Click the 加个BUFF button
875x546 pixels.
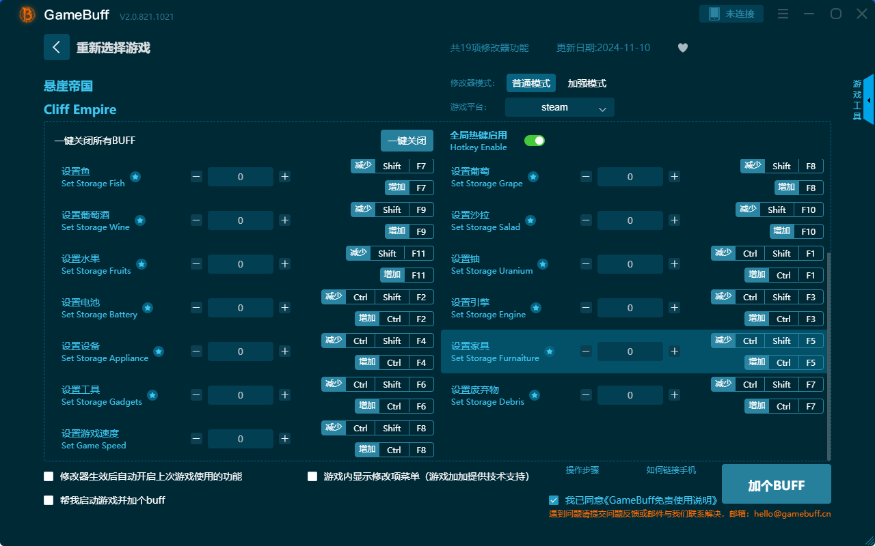776,484
